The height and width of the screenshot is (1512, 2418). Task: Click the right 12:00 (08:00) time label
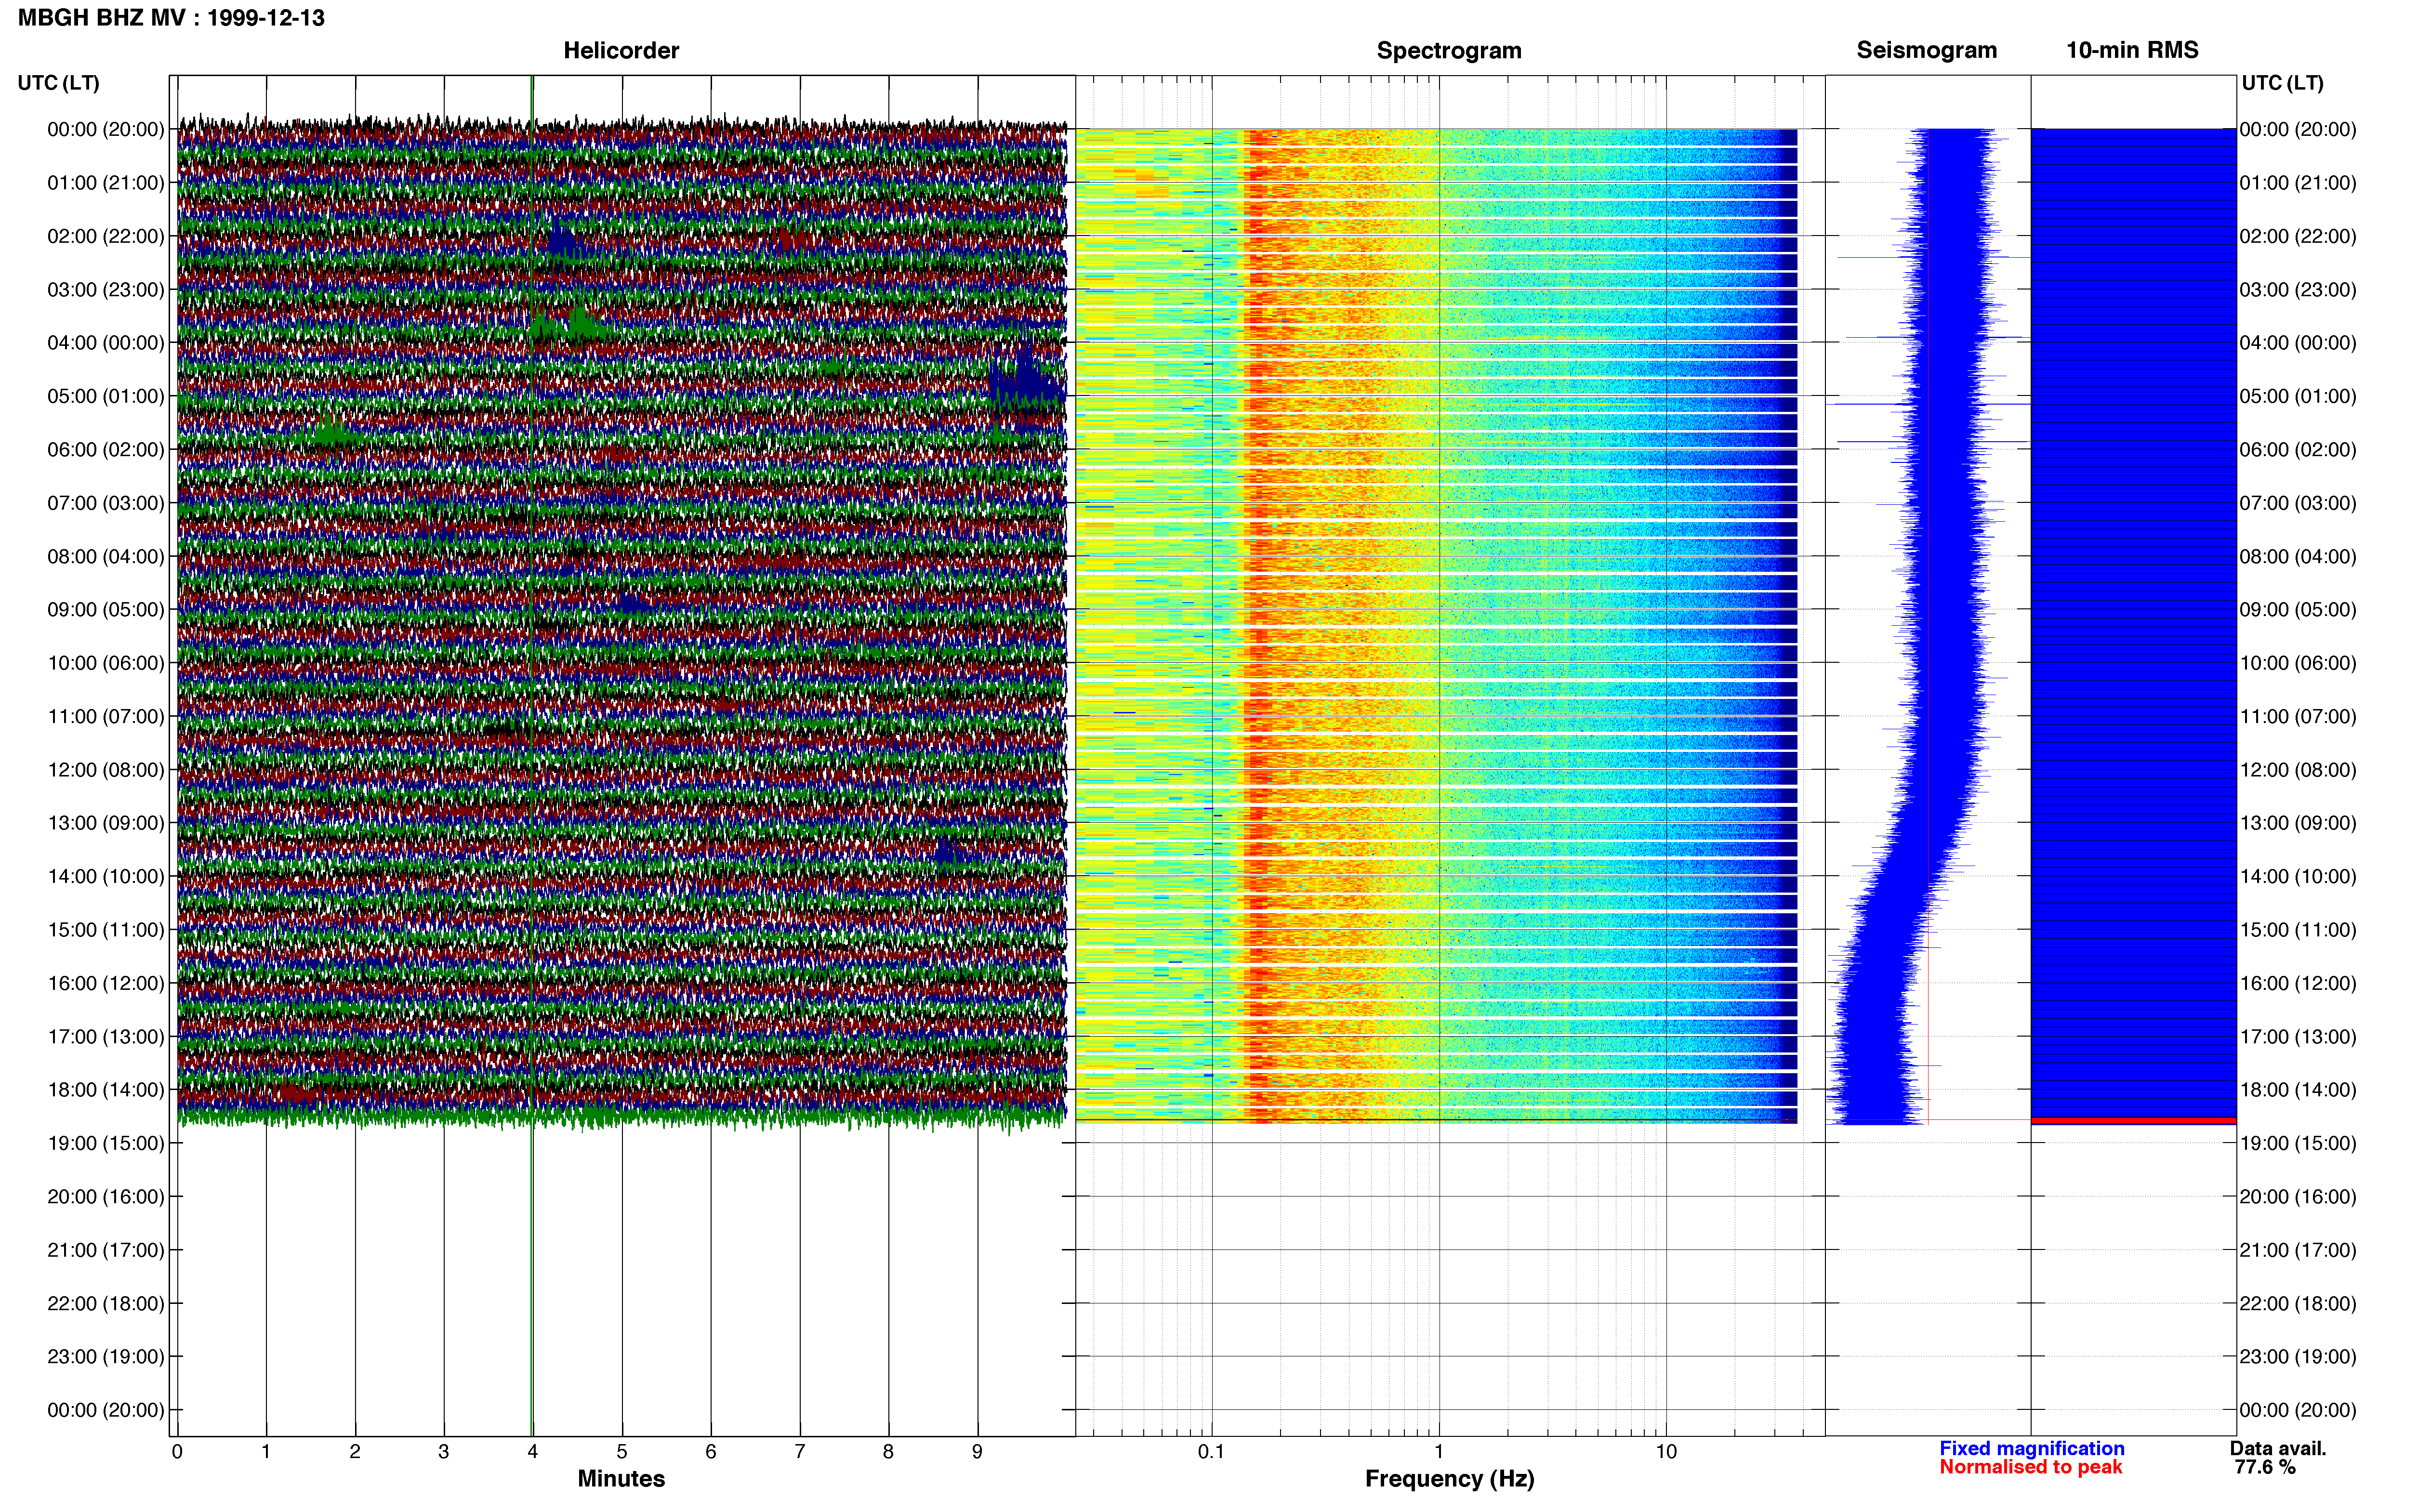coord(2298,770)
